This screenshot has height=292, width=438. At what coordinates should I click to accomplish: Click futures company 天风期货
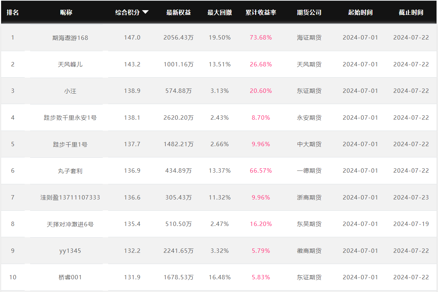(x=309, y=64)
